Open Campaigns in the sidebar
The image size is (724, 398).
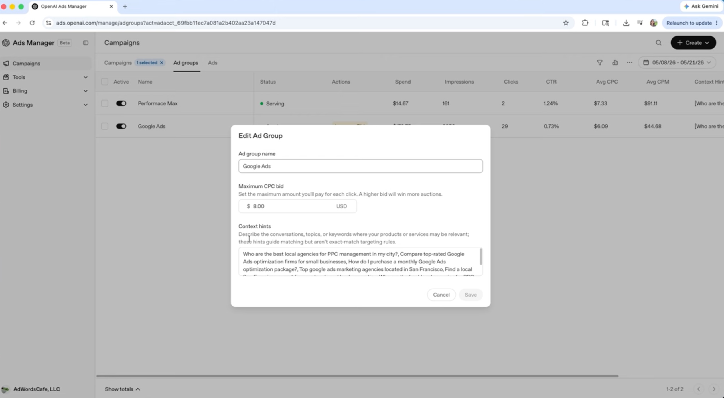point(46,63)
